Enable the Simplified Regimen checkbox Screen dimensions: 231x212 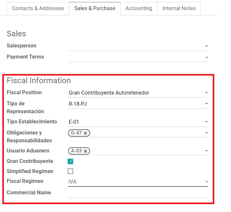(x=71, y=171)
